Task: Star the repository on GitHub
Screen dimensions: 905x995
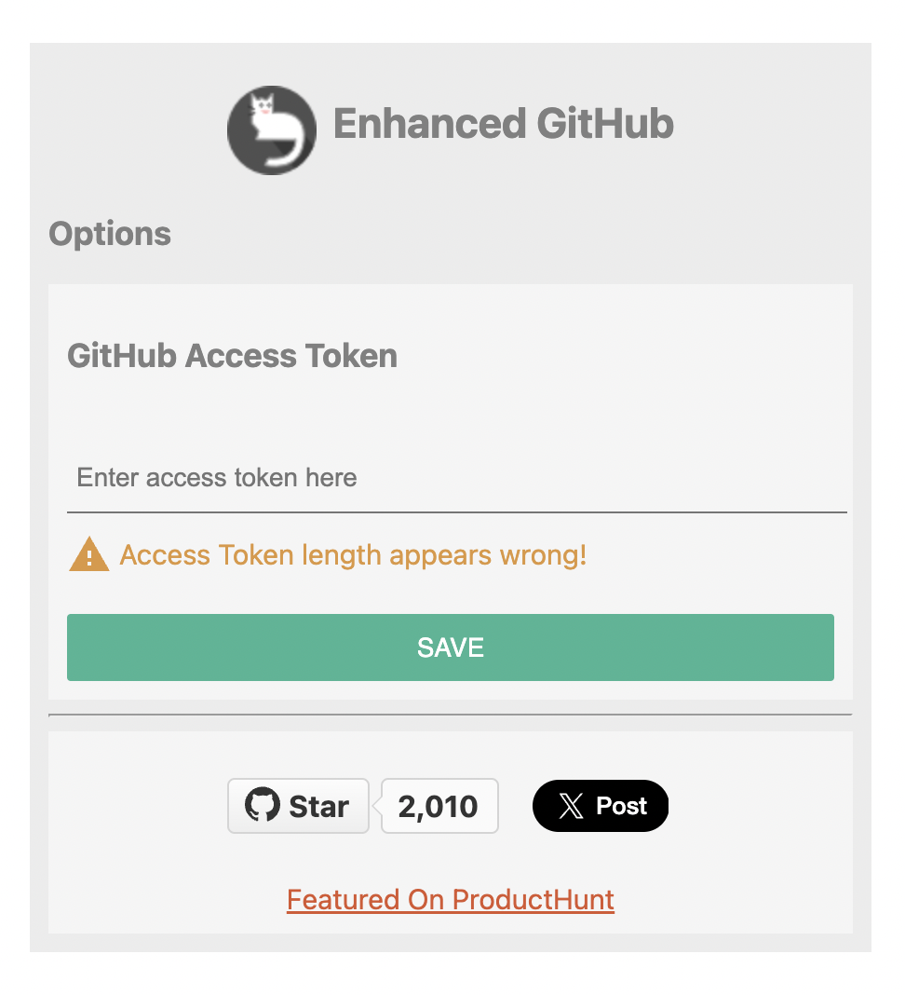Action: [298, 806]
